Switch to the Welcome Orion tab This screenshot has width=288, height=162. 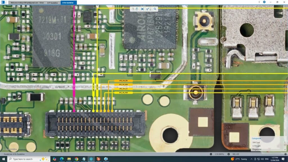pyautogui.click(x=27, y=3)
